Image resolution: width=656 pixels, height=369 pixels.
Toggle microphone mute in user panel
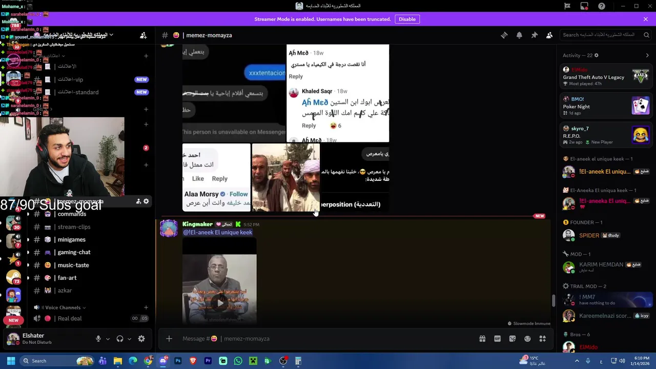click(x=98, y=339)
